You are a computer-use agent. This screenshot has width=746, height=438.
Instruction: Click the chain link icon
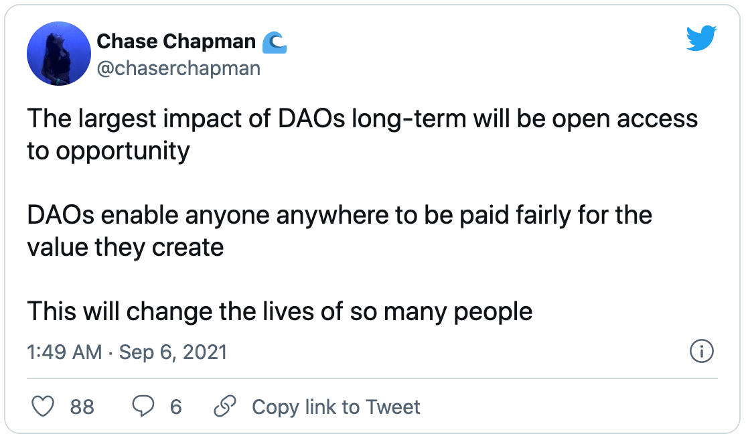click(224, 407)
